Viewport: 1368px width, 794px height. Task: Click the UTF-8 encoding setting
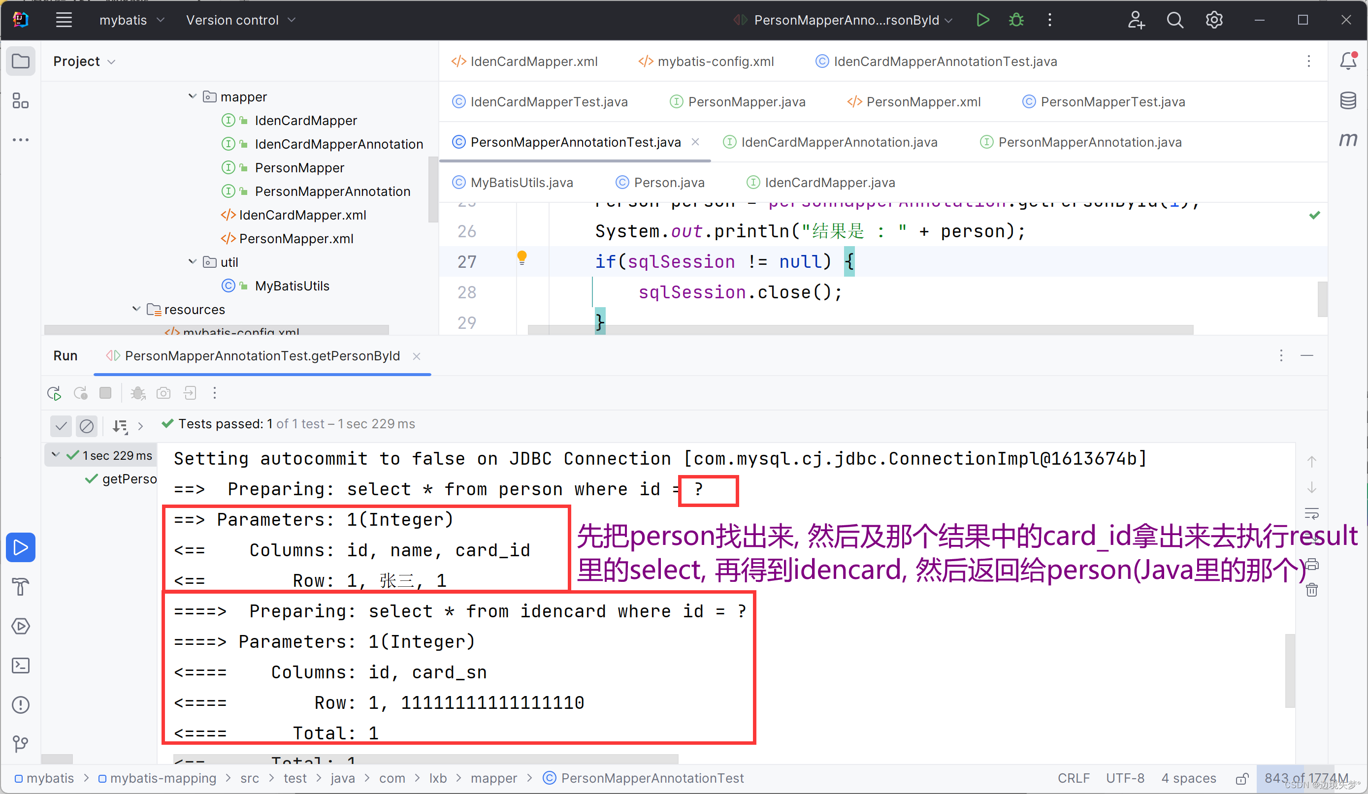(x=1125, y=778)
